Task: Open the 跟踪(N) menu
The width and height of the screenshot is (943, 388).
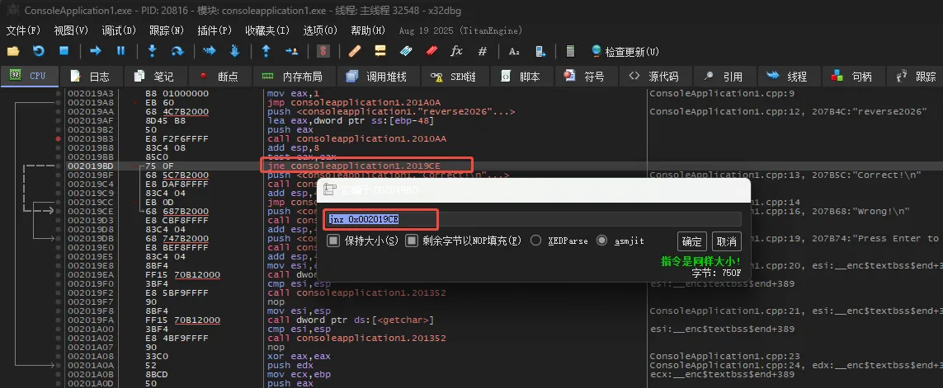Action: pyautogui.click(x=167, y=30)
